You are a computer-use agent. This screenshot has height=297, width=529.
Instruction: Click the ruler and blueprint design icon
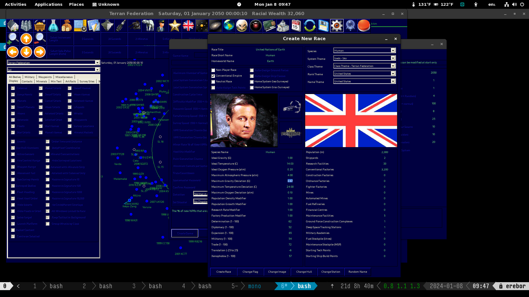pos(80,26)
